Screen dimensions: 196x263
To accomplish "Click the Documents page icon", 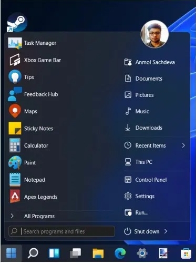I will (128, 79).
